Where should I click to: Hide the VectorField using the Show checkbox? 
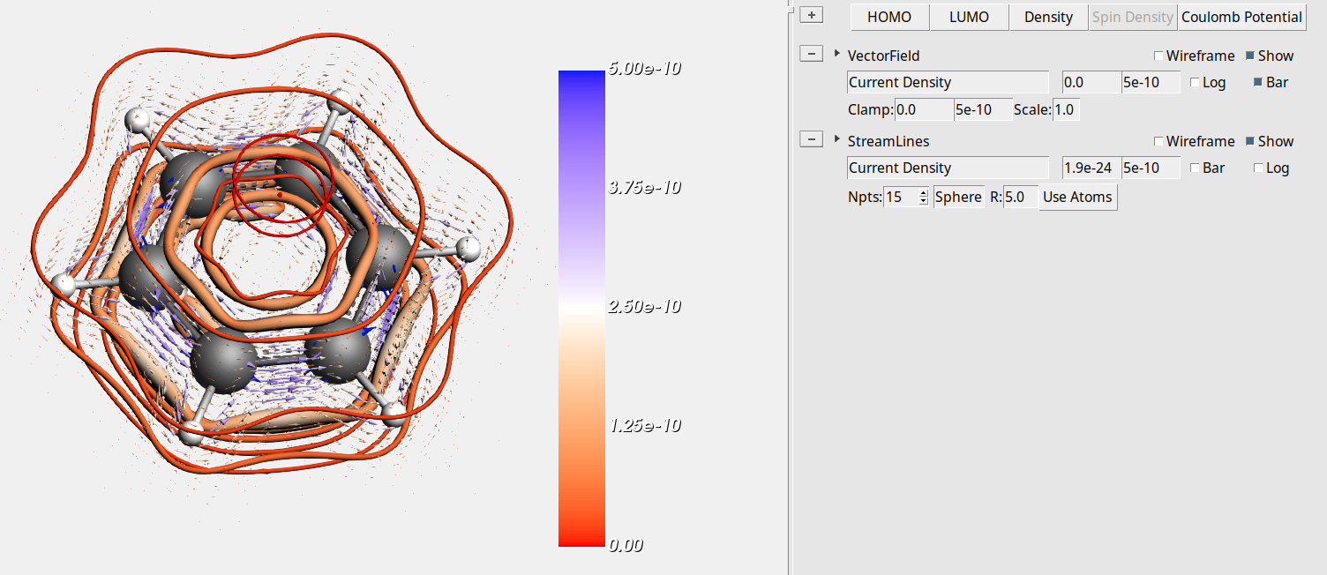[1250, 56]
